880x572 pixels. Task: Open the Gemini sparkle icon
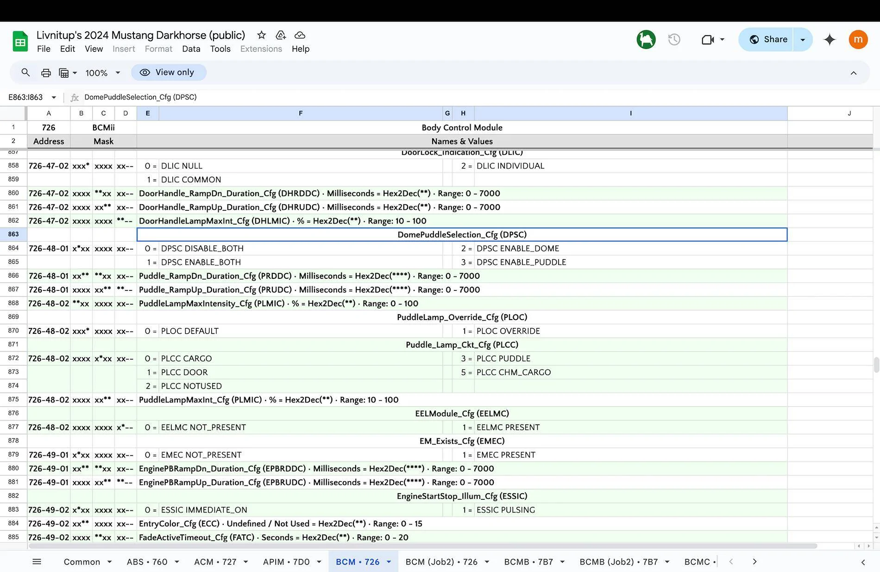click(x=830, y=39)
